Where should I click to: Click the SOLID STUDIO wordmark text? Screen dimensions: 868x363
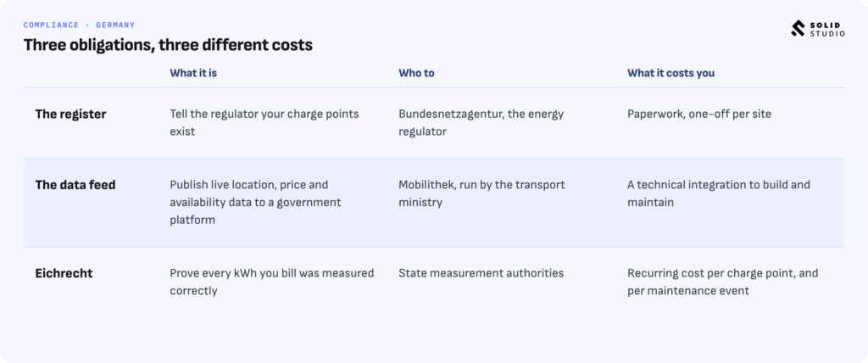(827, 30)
